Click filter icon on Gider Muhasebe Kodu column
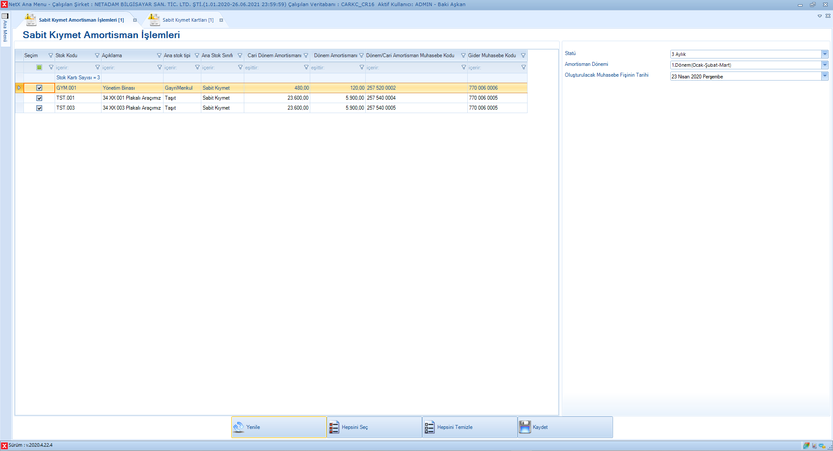This screenshot has height=451, width=833. tap(523, 55)
